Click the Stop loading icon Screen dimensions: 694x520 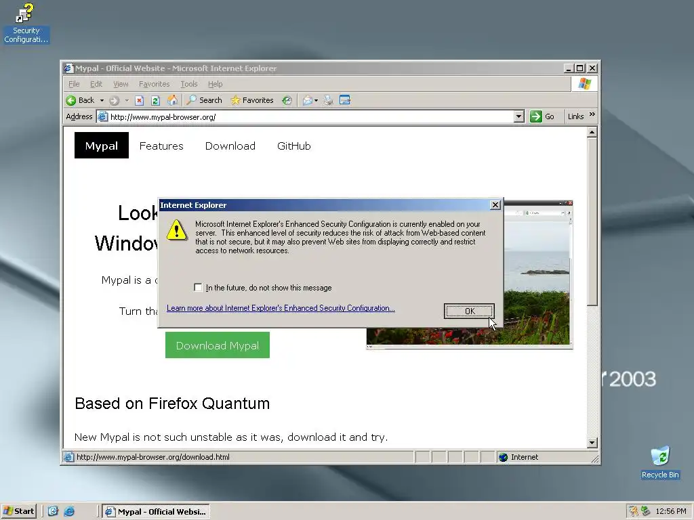[140, 100]
